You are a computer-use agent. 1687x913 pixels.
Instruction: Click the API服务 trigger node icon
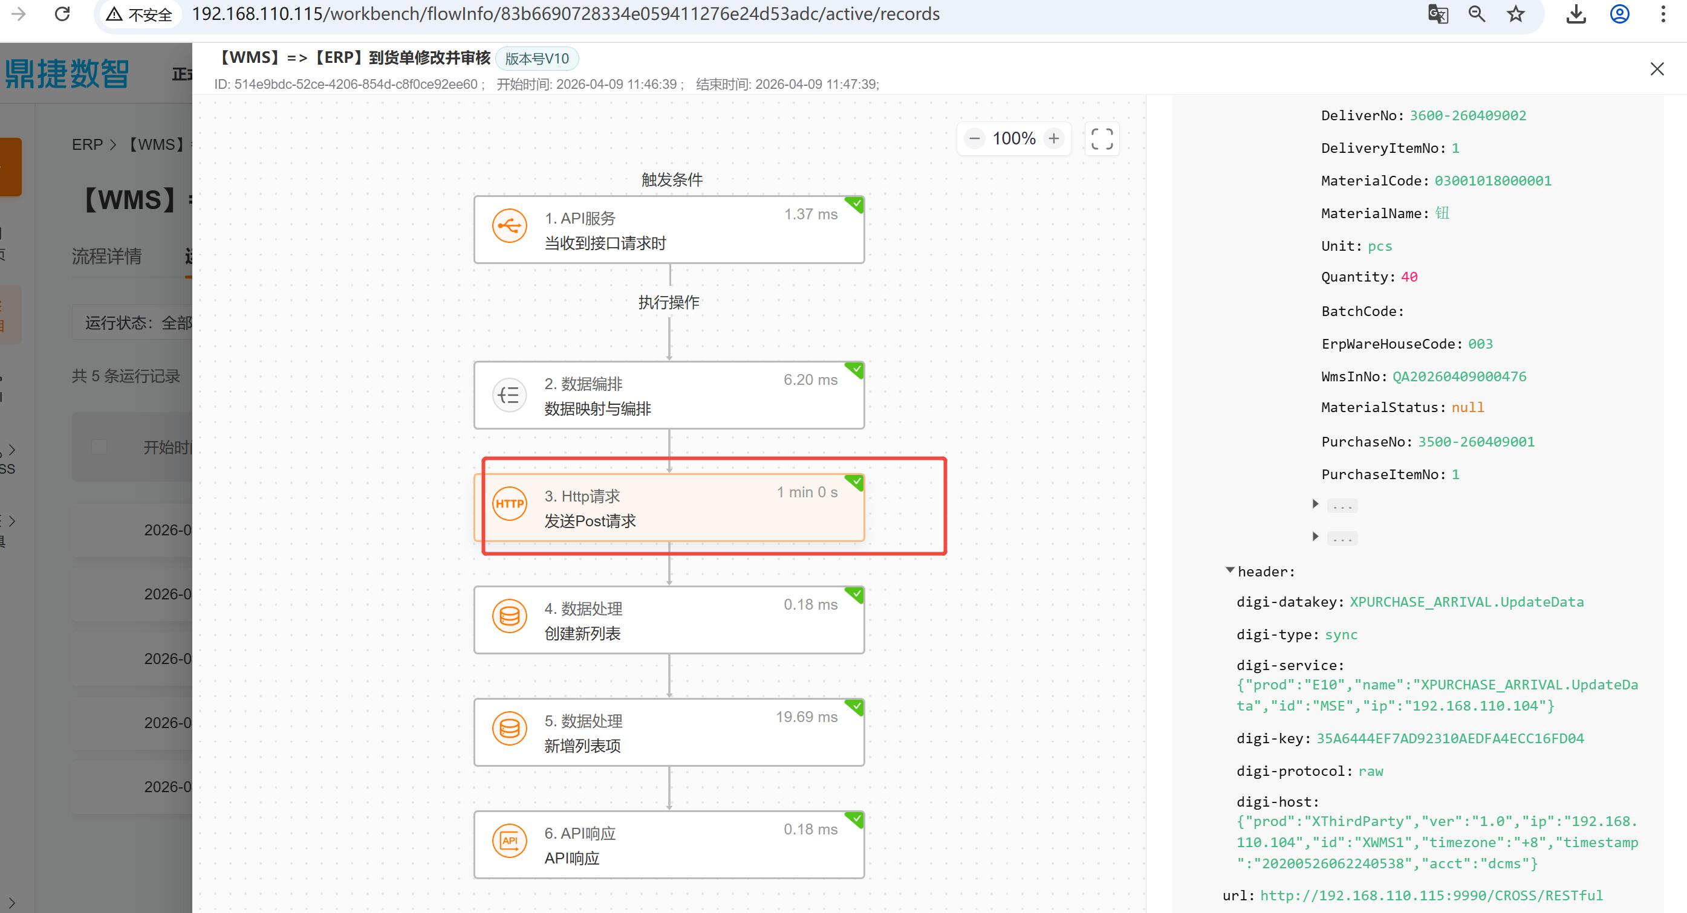click(510, 227)
